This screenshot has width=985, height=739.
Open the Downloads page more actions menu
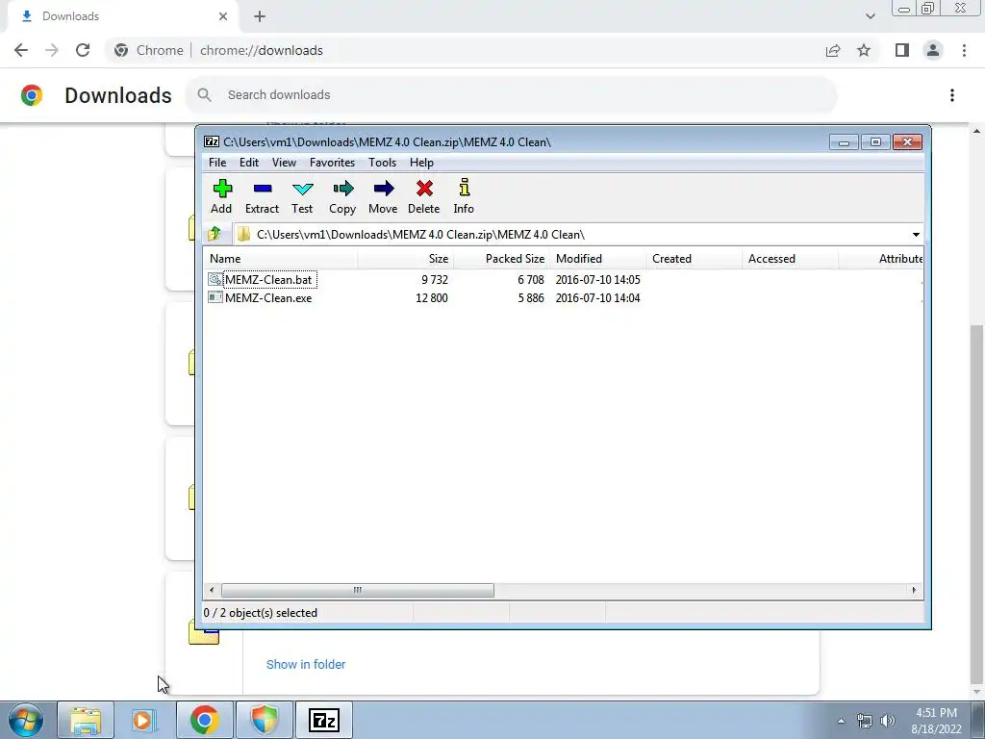tap(951, 95)
